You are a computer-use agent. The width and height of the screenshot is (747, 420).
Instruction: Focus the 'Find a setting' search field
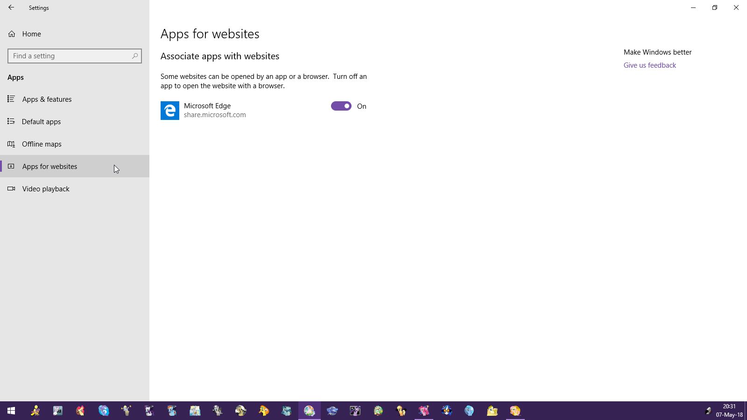[x=75, y=56]
